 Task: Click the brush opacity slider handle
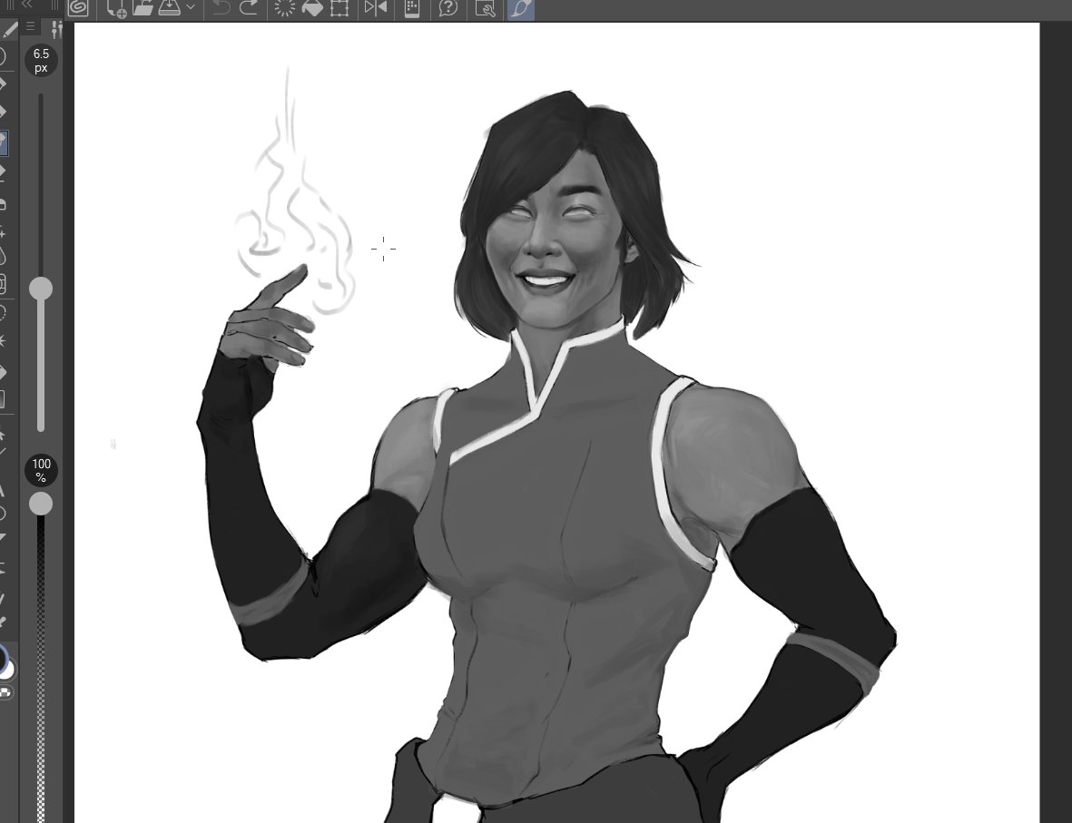[41, 504]
